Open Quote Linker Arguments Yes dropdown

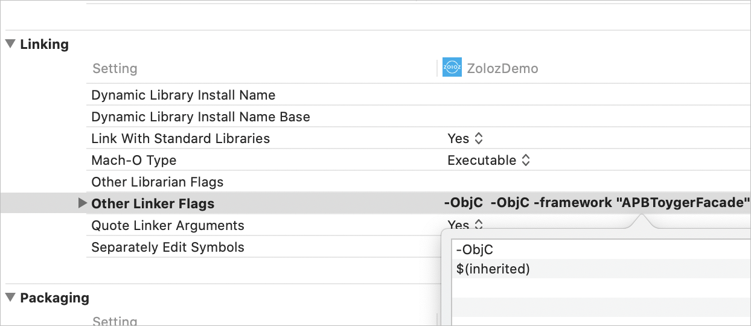pyautogui.click(x=465, y=225)
